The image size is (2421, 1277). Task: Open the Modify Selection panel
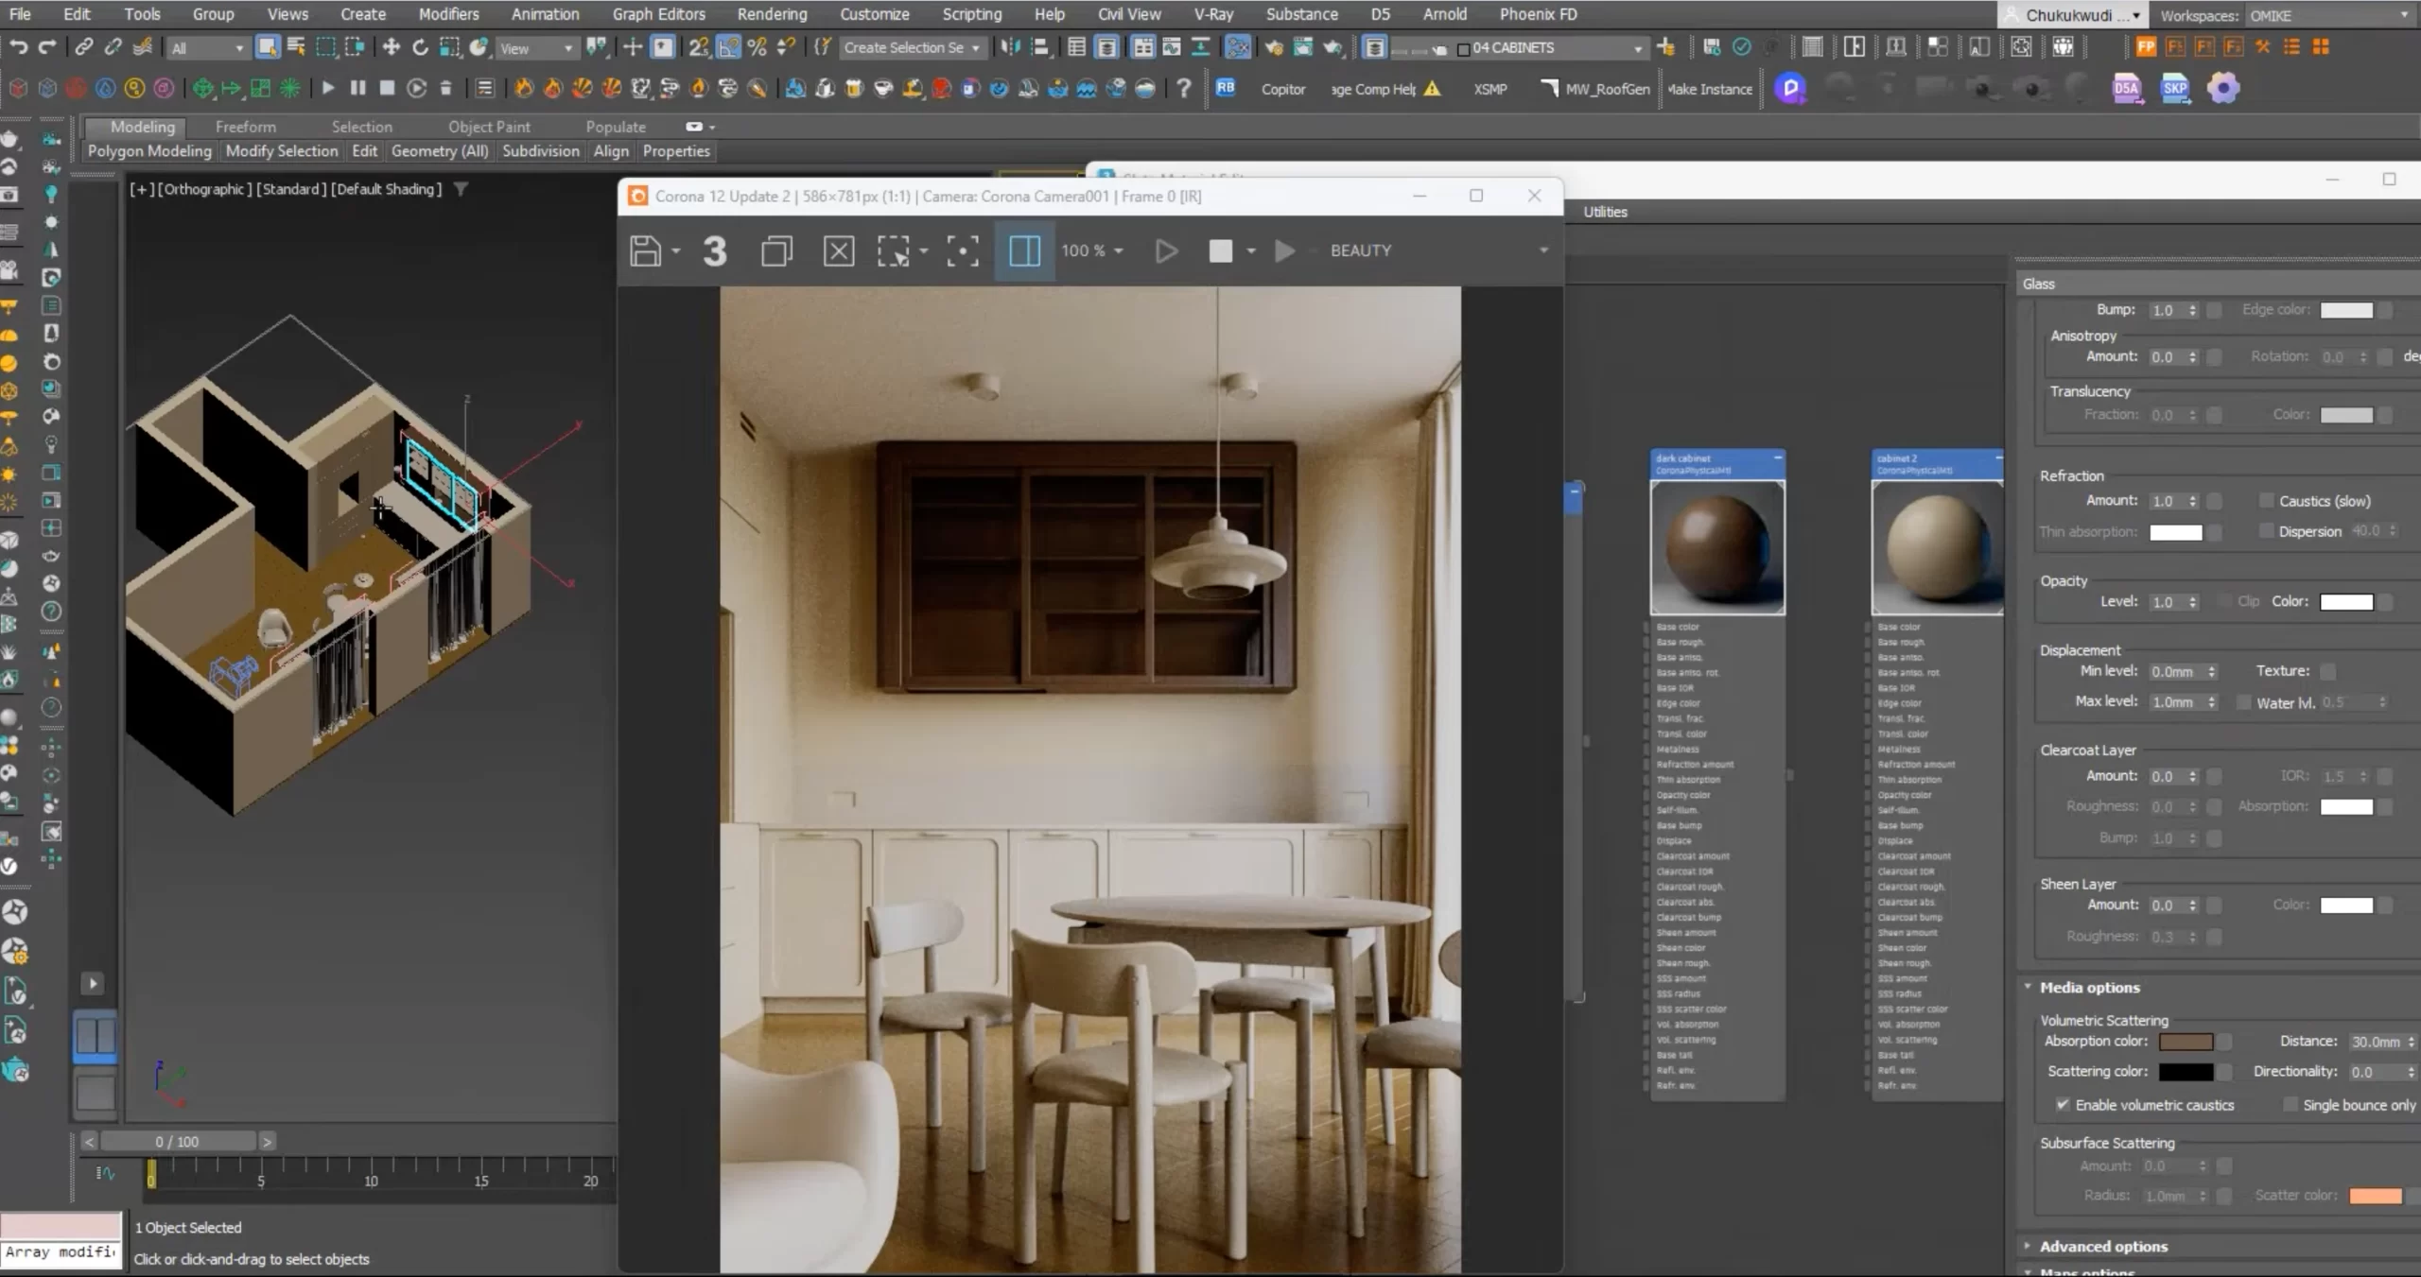[x=282, y=150]
